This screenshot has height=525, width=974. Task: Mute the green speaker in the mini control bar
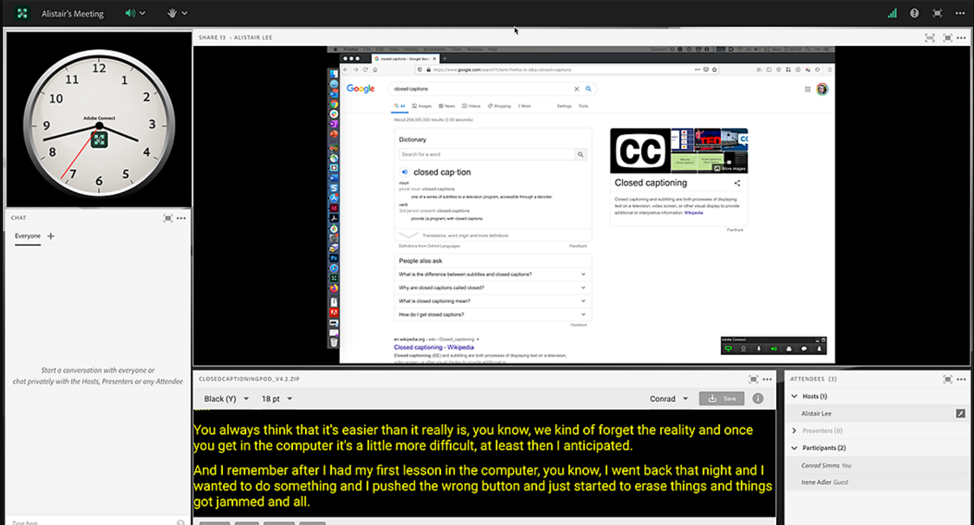click(774, 348)
